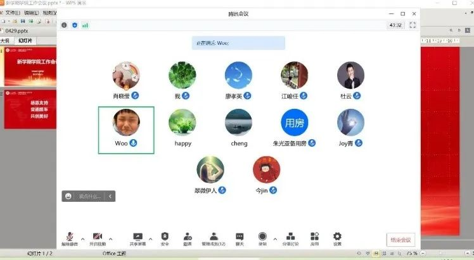
Task: Click the Security (安全) shield icon
Action: tap(165, 238)
